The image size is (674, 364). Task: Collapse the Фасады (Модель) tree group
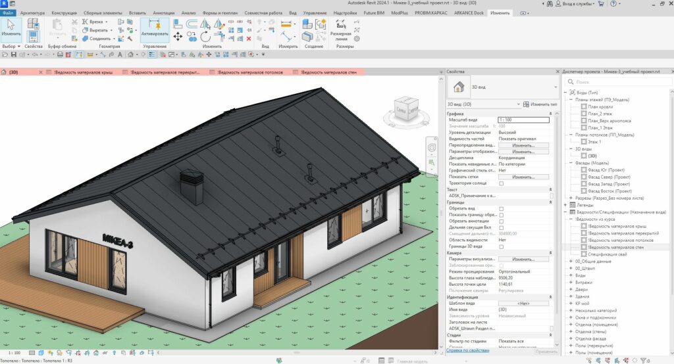click(571, 162)
